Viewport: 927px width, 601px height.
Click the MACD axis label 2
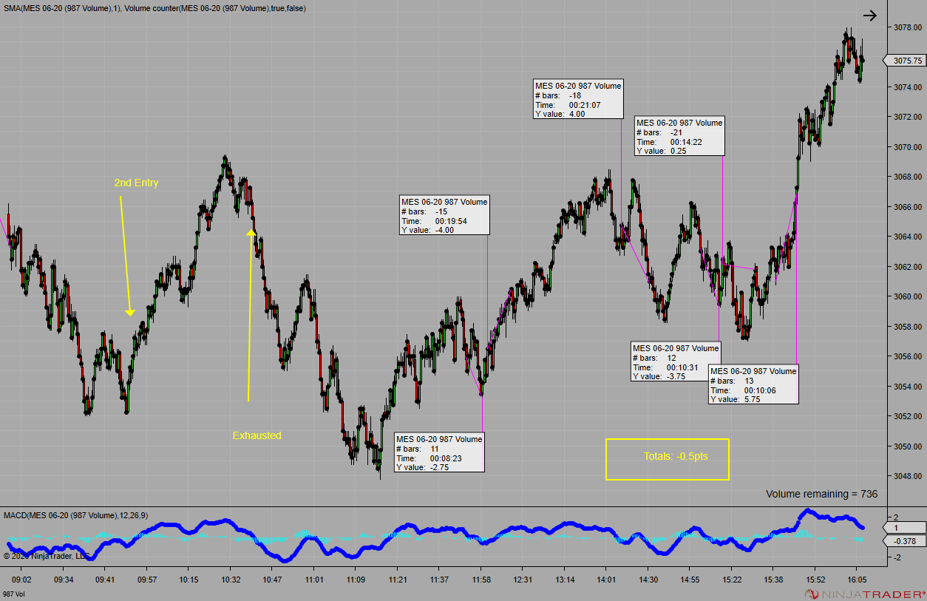click(896, 517)
